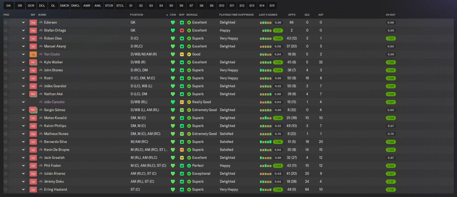Toggle the picked checkmark for Phil Foden
This screenshot has width=457, height=197.
point(5,166)
